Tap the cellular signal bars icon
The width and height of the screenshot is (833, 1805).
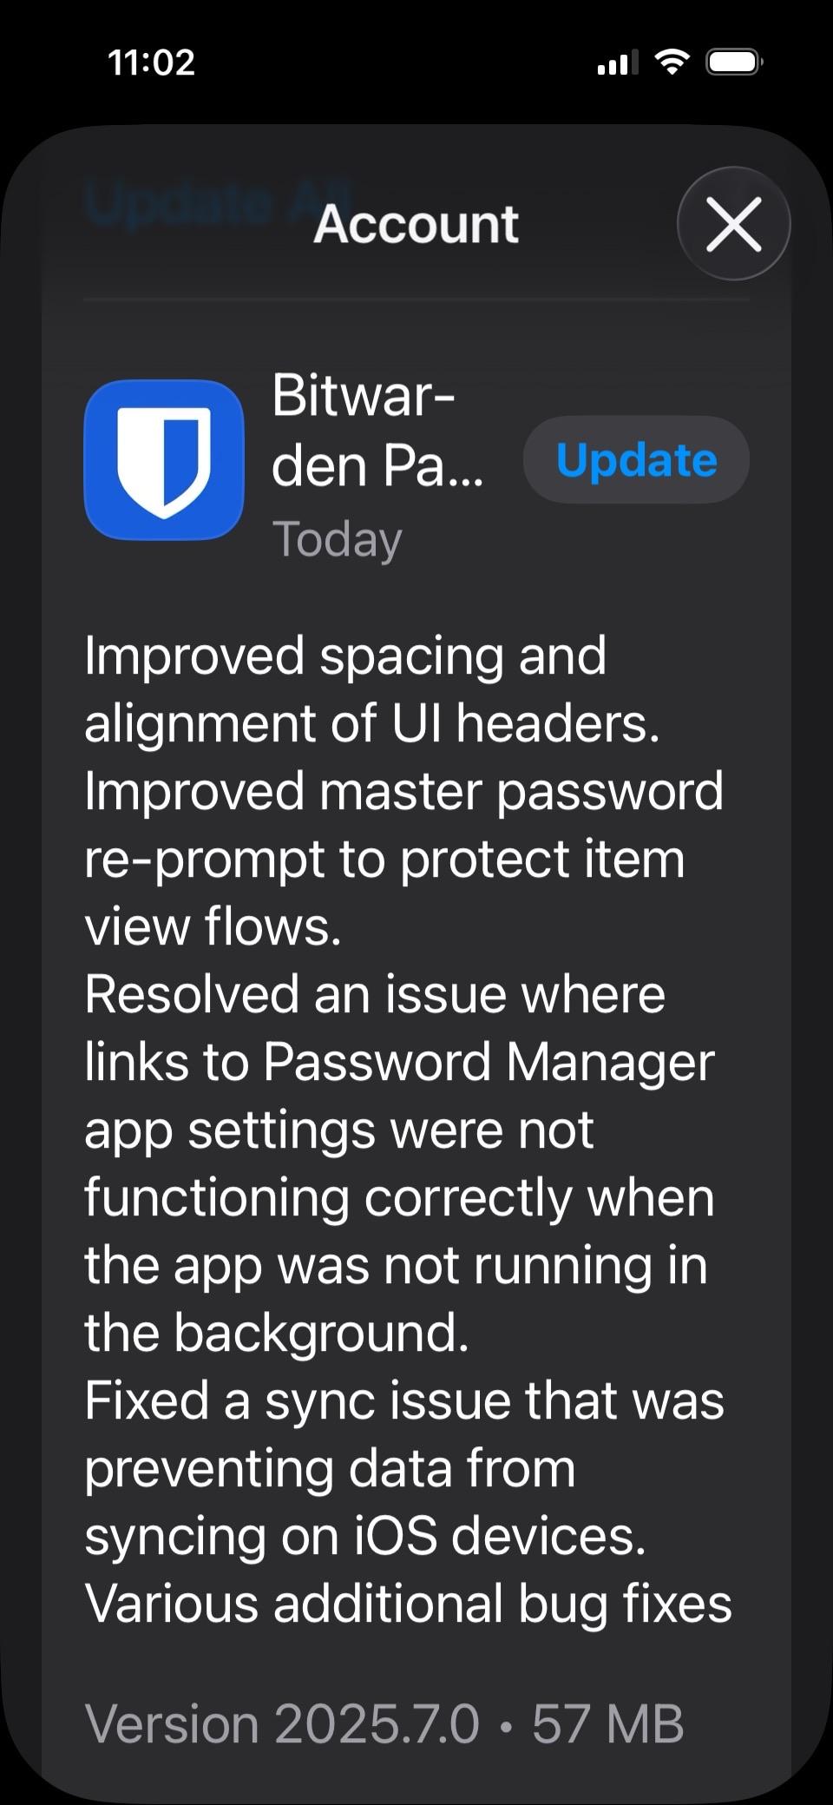pyautogui.click(x=618, y=63)
